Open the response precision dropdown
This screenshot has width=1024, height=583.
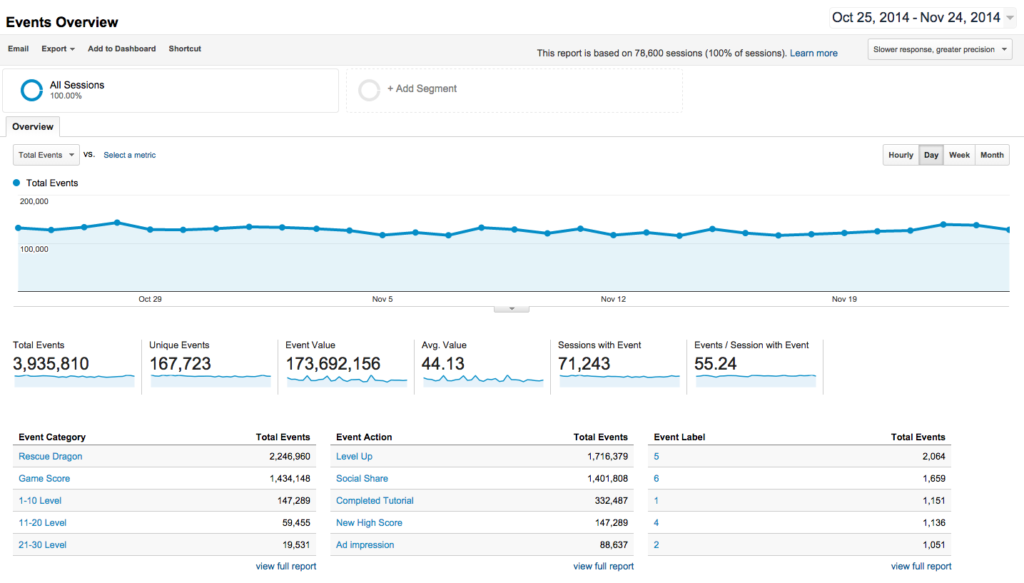click(x=940, y=49)
